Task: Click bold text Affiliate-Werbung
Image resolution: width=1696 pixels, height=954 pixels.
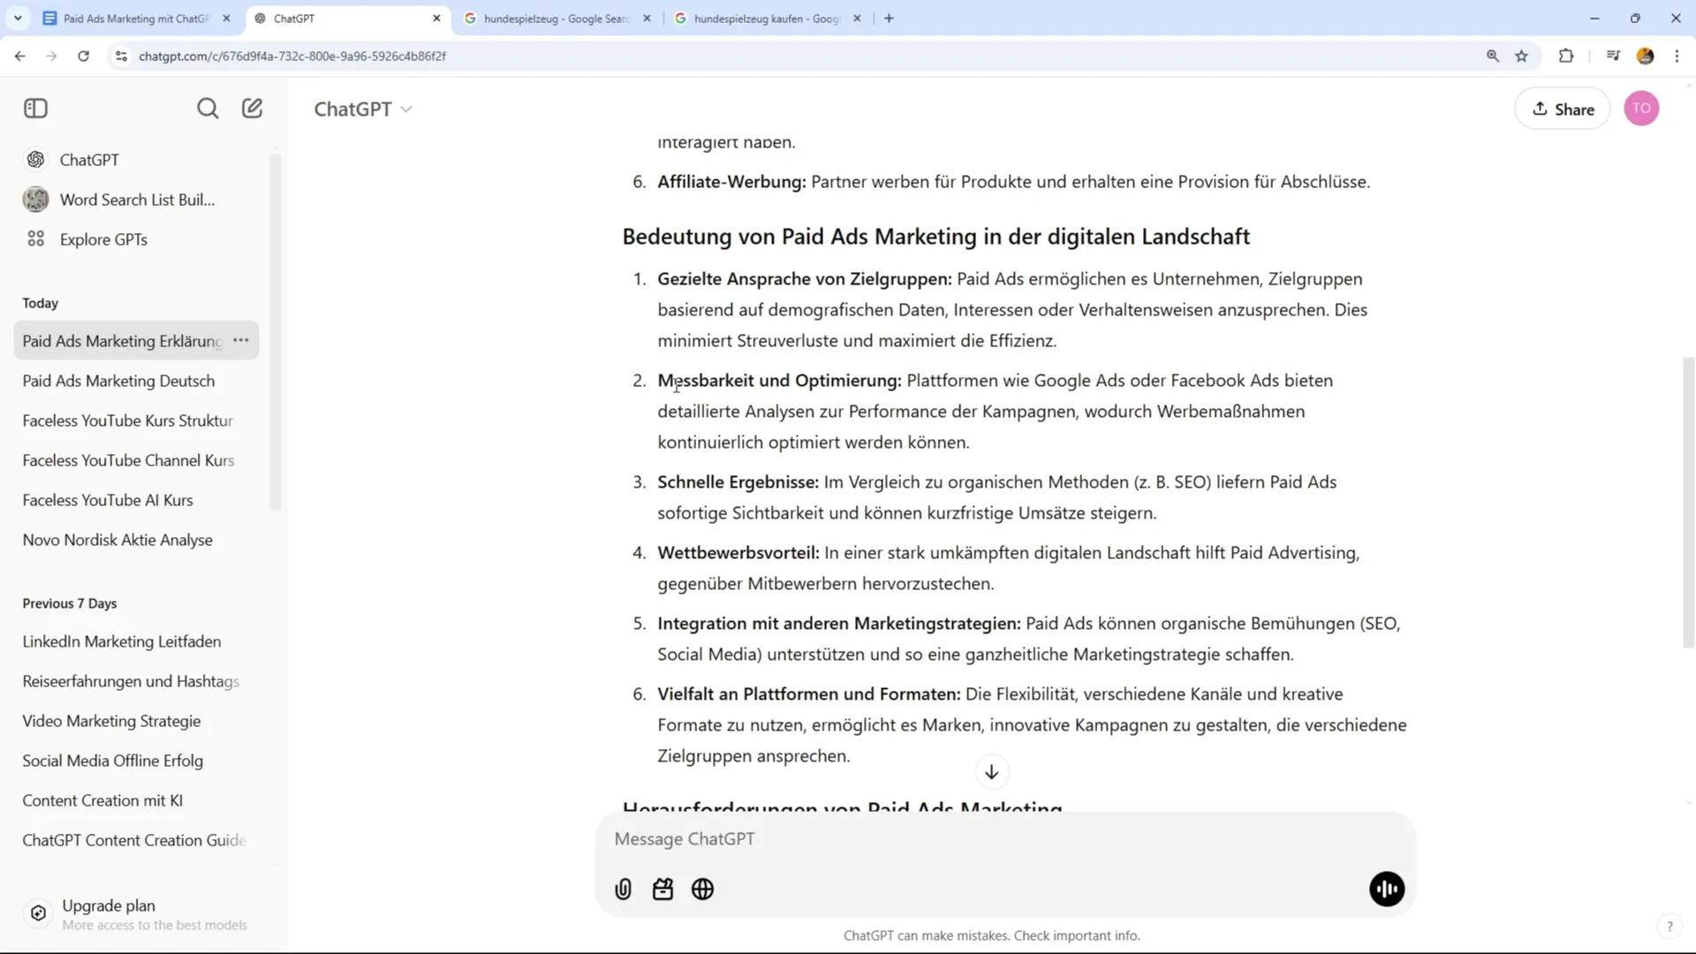Action: click(731, 182)
